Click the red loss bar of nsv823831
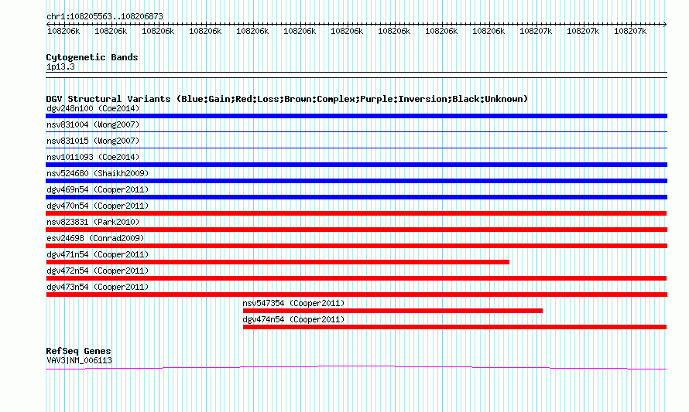Viewport: 689px width, 412px height. click(x=356, y=230)
